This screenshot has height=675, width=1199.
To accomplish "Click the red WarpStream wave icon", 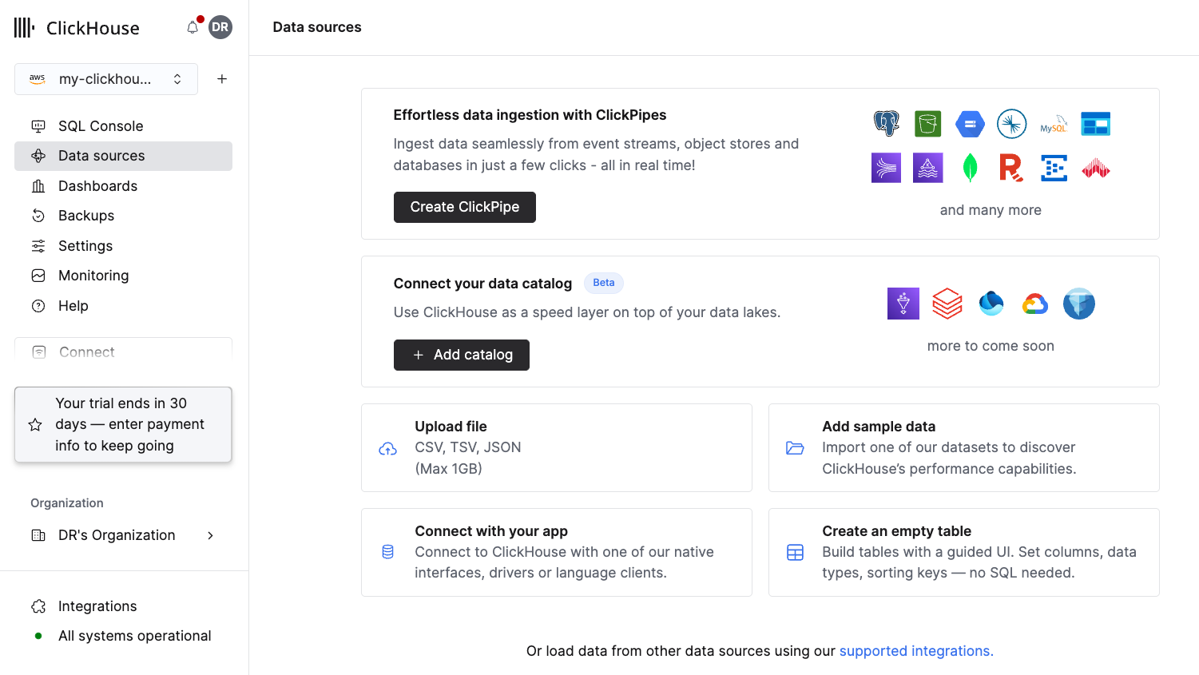I will [x=1096, y=168].
